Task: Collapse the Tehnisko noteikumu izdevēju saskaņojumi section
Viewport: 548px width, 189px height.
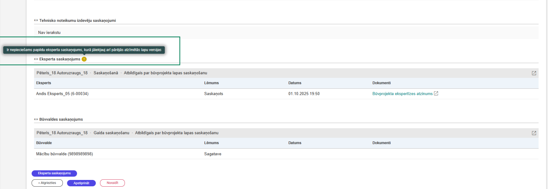Action: [77, 20]
